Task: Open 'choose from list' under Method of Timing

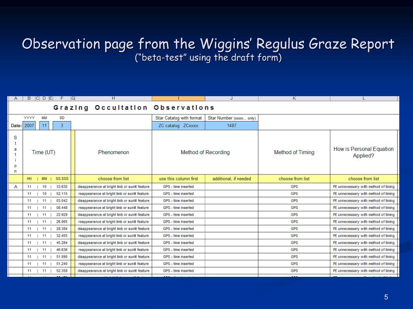Action: tap(294, 179)
